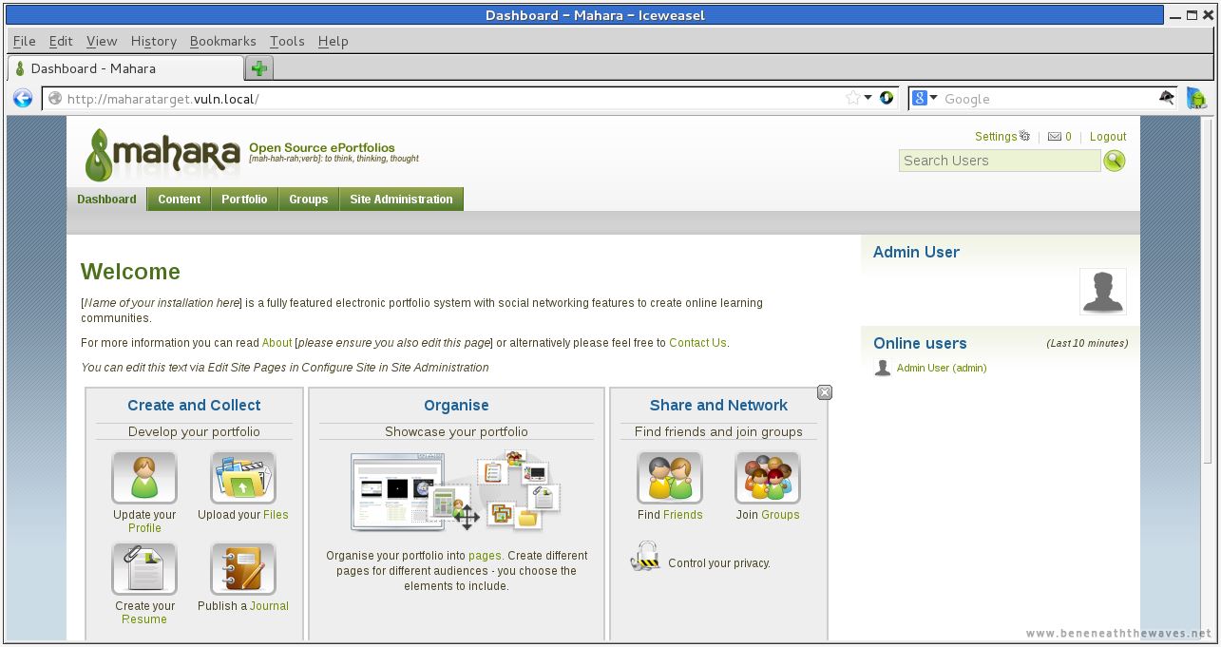Screen dimensions: 1221x647
Task: Click the downloads toolbar icon
Action: (1196, 98)
